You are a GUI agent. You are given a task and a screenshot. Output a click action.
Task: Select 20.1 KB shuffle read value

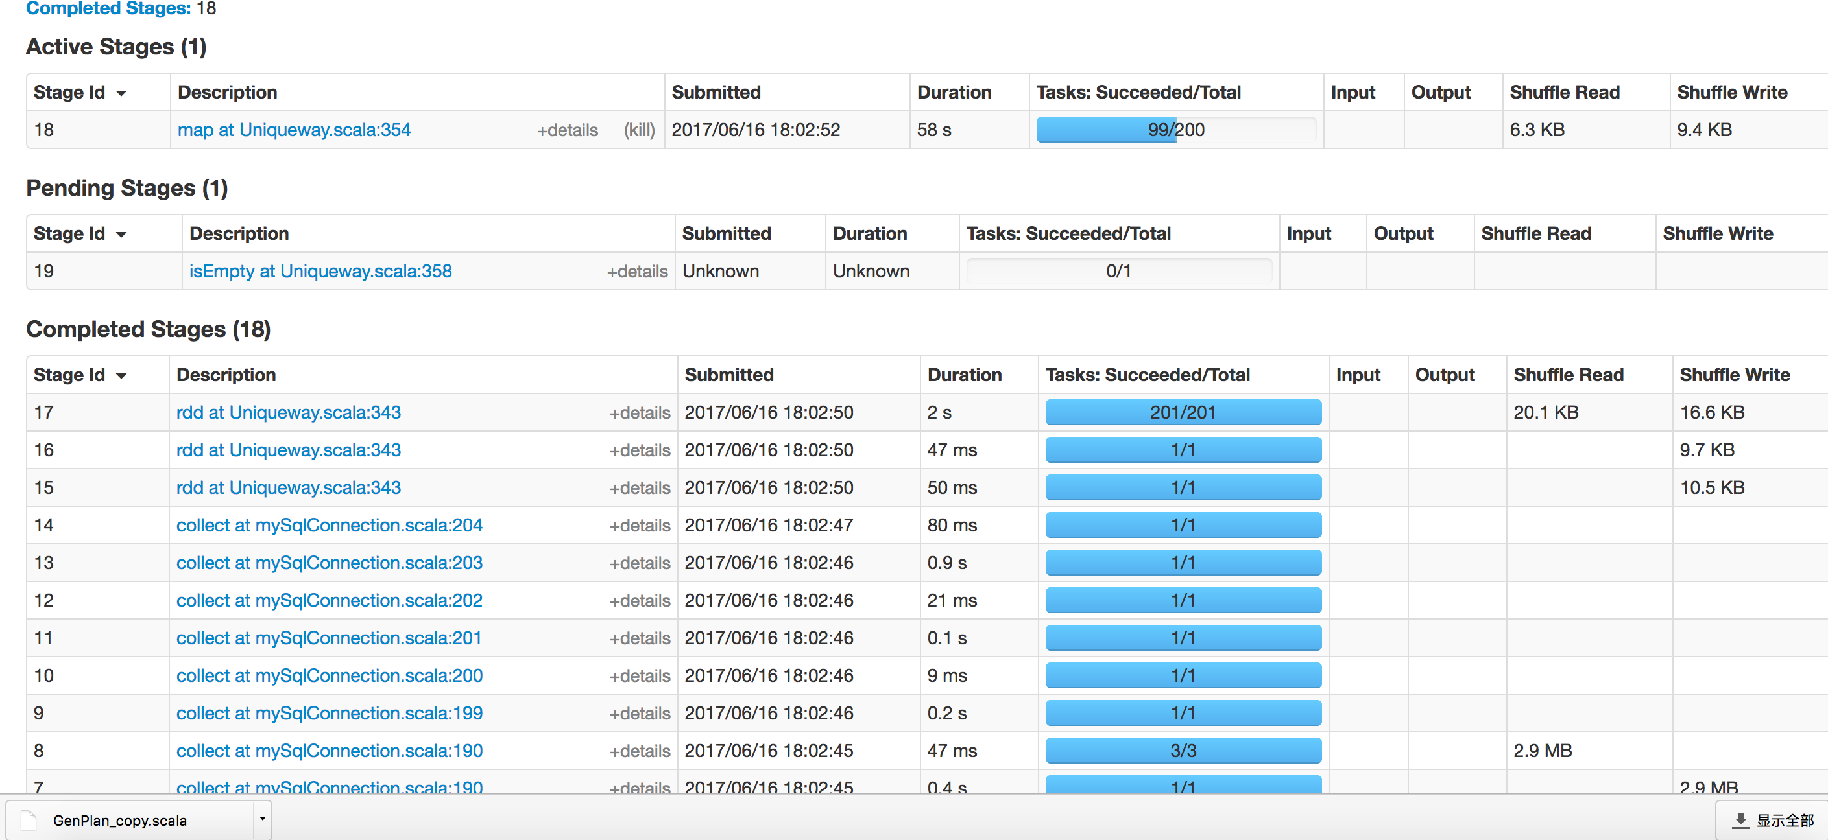pos(1546,412)
